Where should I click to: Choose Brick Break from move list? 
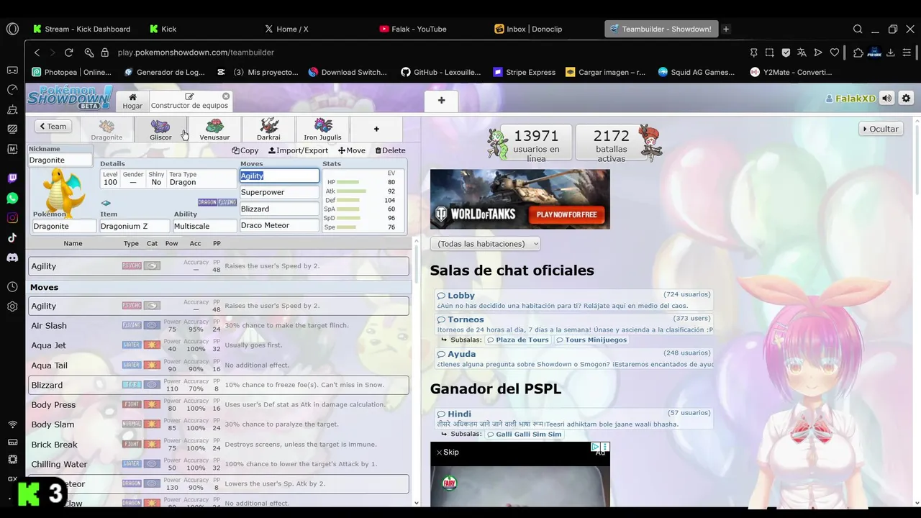pos(219,445)
